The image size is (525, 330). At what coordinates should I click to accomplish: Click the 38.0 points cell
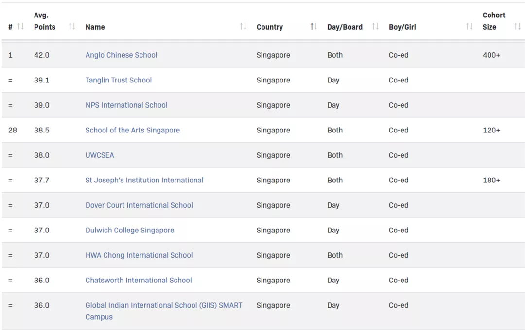pos(41,155)
